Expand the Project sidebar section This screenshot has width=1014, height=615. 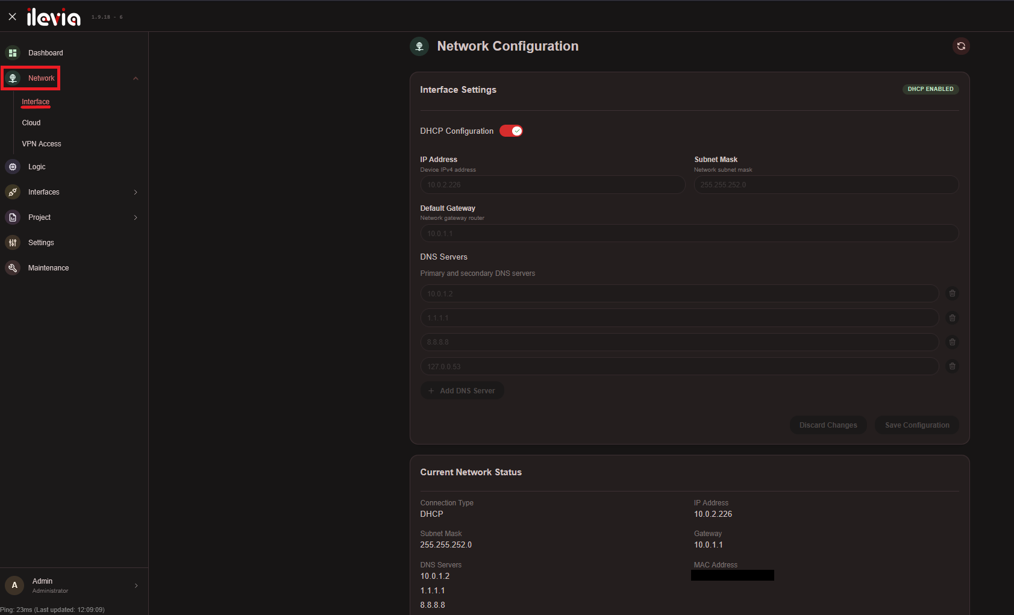click(x=136, y=217)
